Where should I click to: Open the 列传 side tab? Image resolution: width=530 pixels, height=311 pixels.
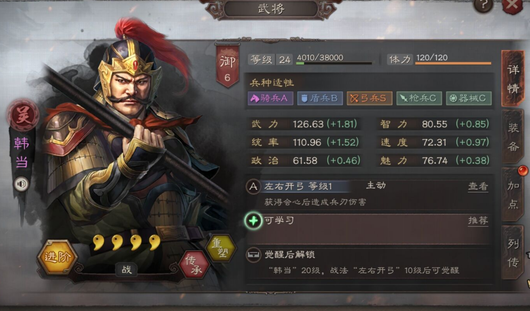(x=513, y=252)
